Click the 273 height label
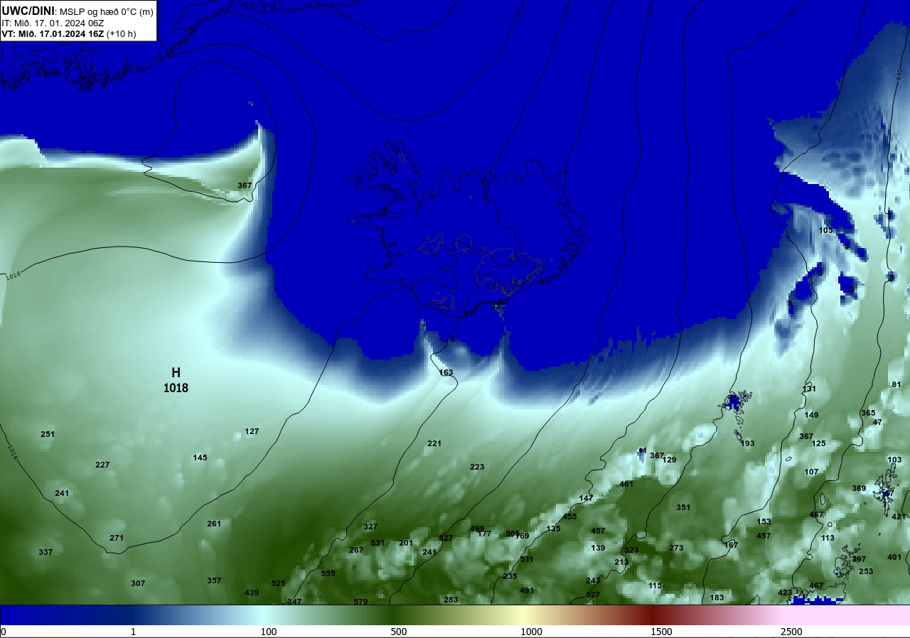Viewport: 910px width, 638px height. 676,548
